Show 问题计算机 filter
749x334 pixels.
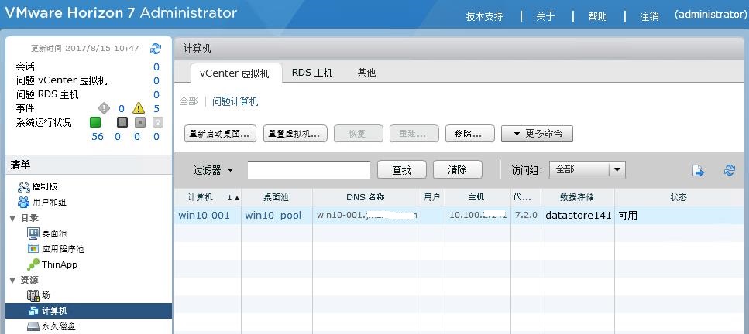pyautogui.click(x=235, y=101)
